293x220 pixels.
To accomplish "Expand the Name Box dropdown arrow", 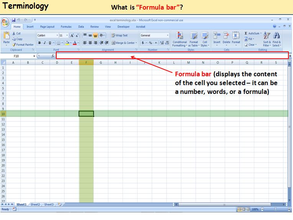I will tap(34, 56).
